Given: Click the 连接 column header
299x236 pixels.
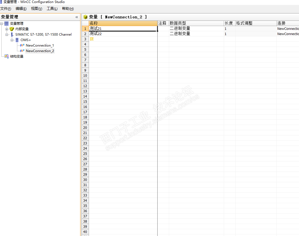Looking at the screenshot, I should 288,23.
